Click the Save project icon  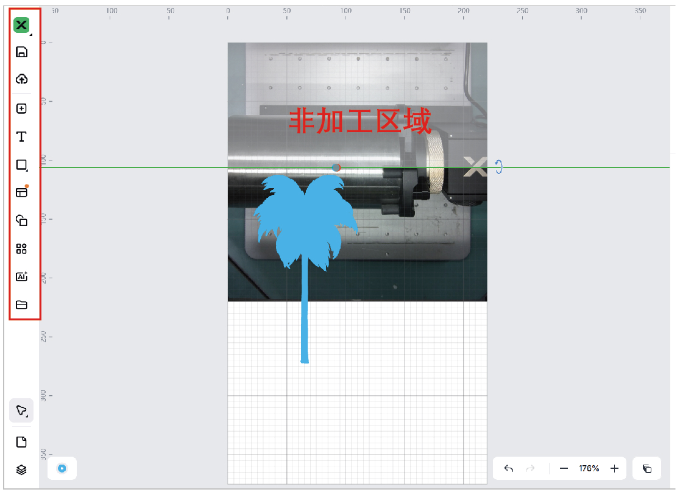[21, 52]
